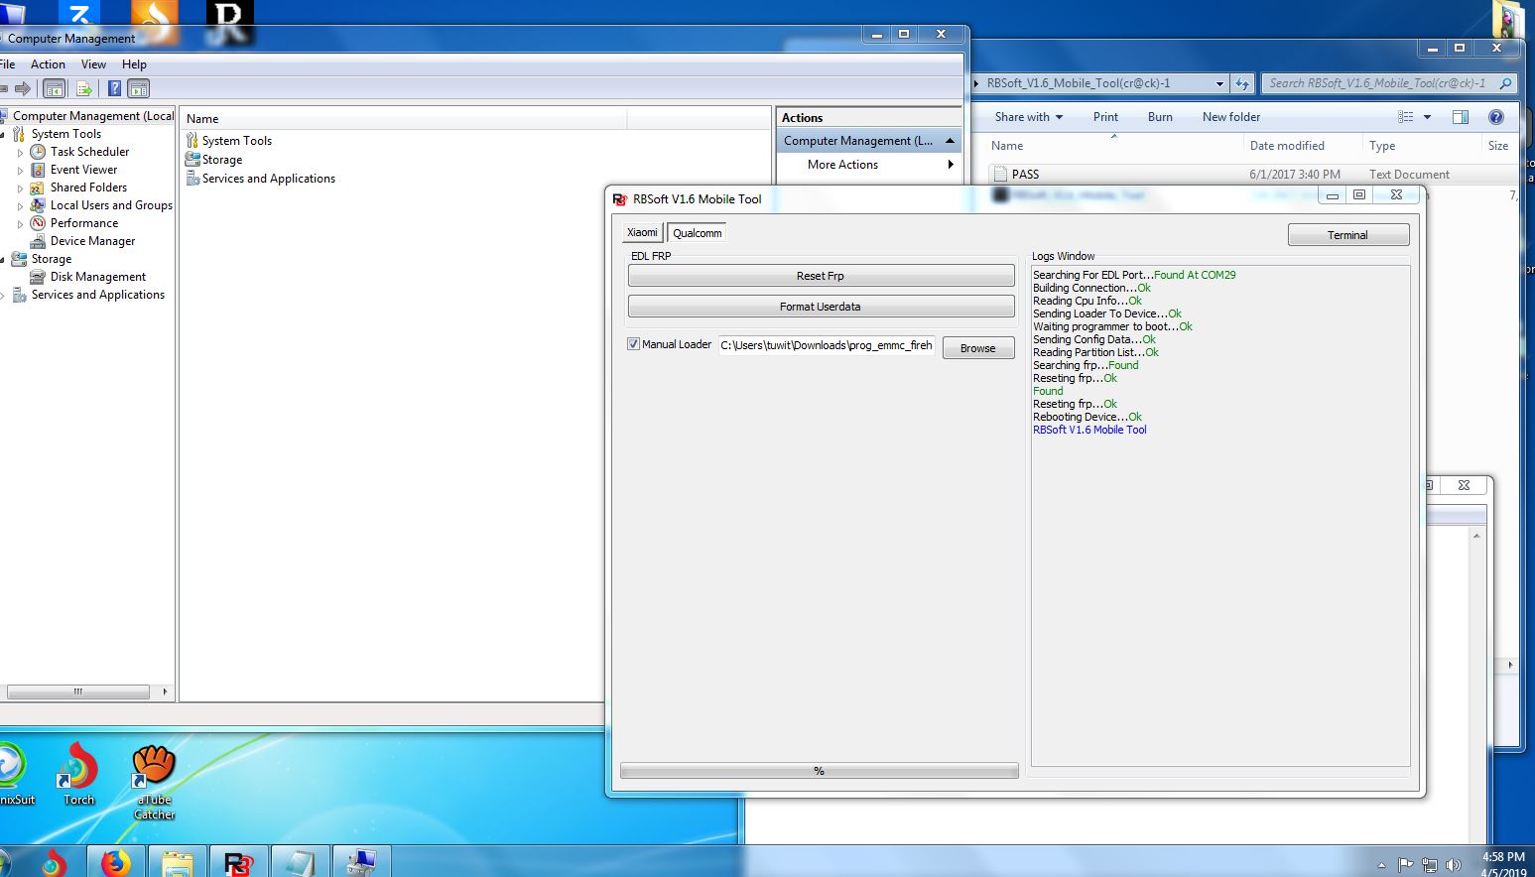
Task: Select System Tools item in the center list
Action: point(236,141)
